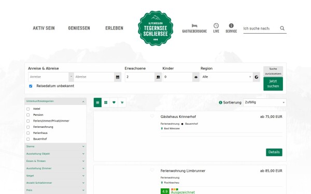Show favorites heart view icon
Screen dimensions: 311x194
[114, 102]
